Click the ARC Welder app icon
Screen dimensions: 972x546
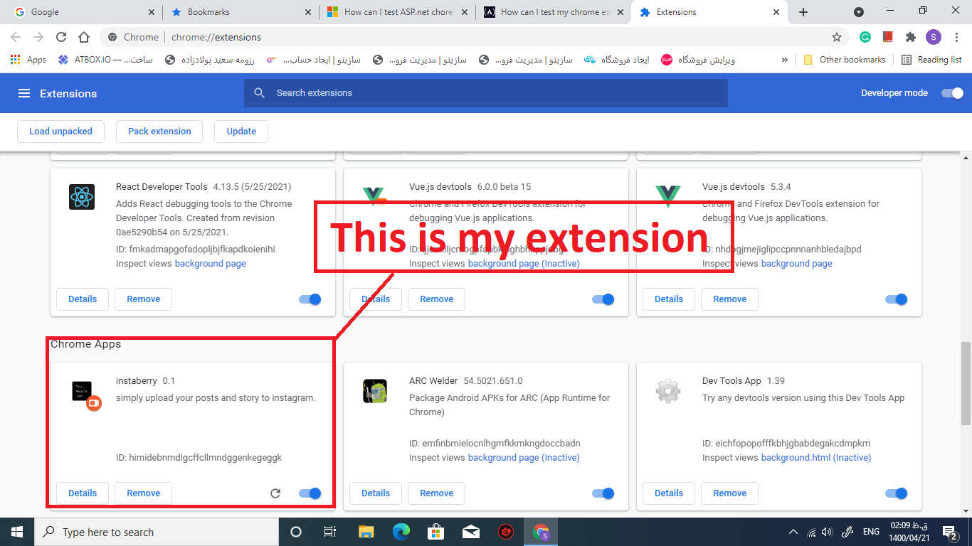375,391
